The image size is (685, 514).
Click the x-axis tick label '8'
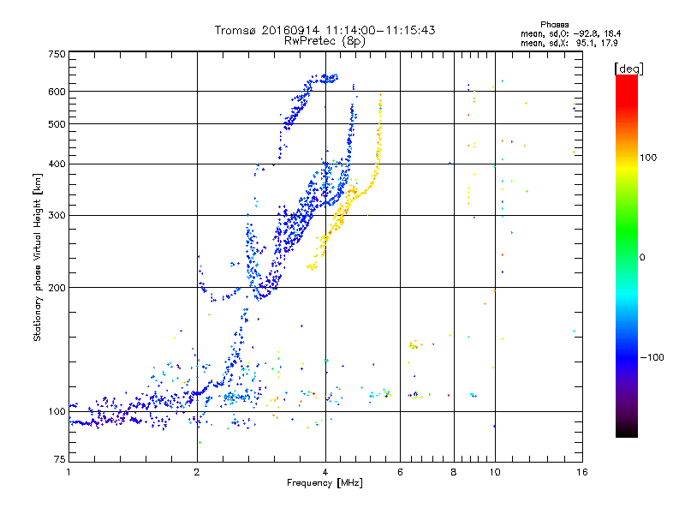click(454, 472)
